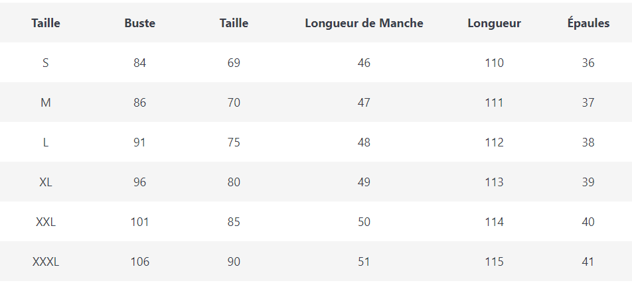
Task: Select the bust value 106
Action: click(139, 262)
